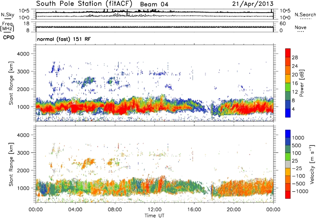
Task: Click "4000" on the power panel axis
Action: pos(23,54)
